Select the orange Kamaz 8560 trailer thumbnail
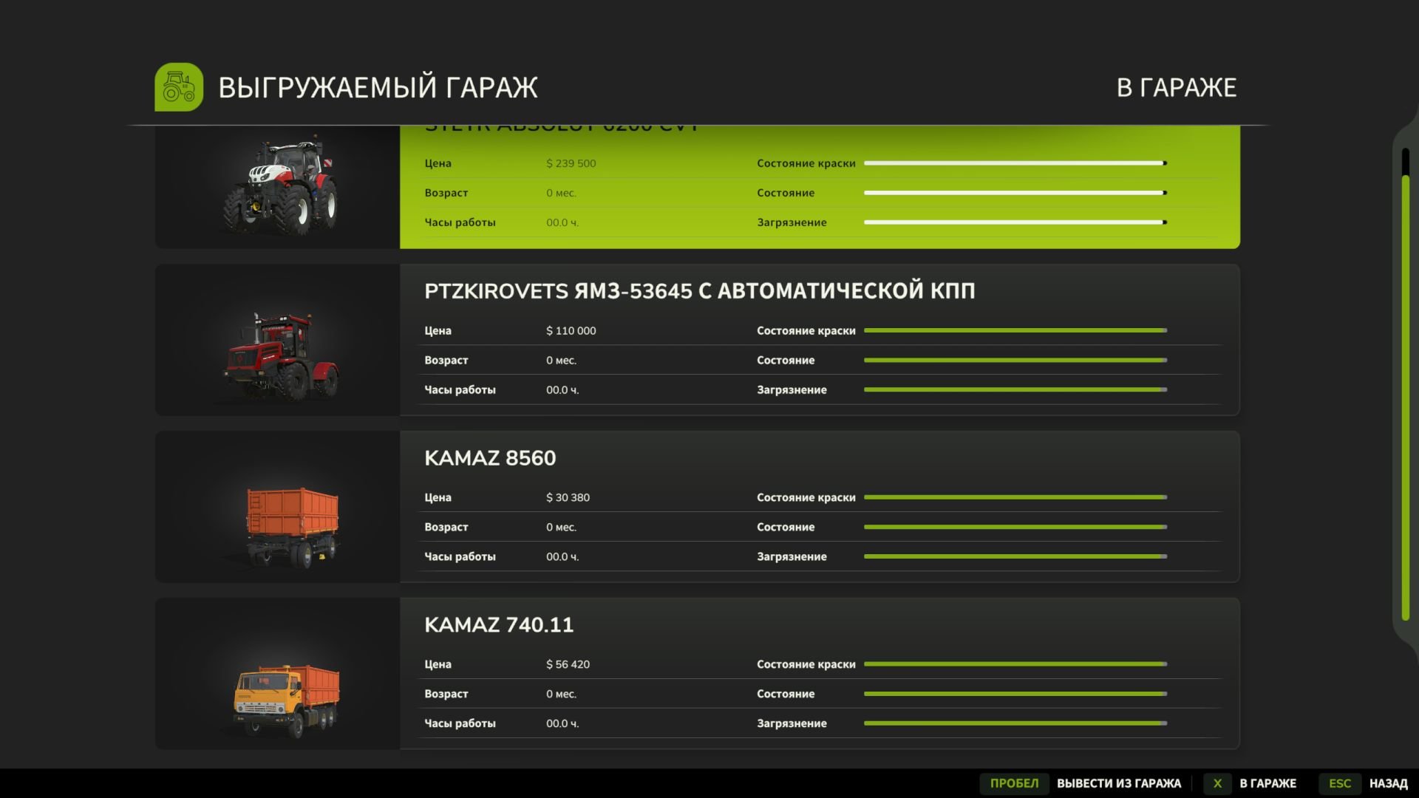 [x=277, y=507]
